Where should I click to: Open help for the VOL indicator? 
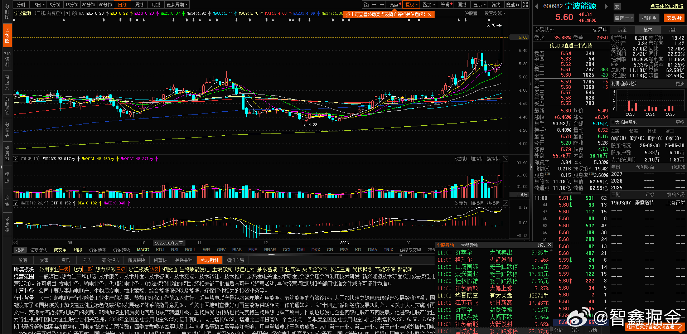16,159
